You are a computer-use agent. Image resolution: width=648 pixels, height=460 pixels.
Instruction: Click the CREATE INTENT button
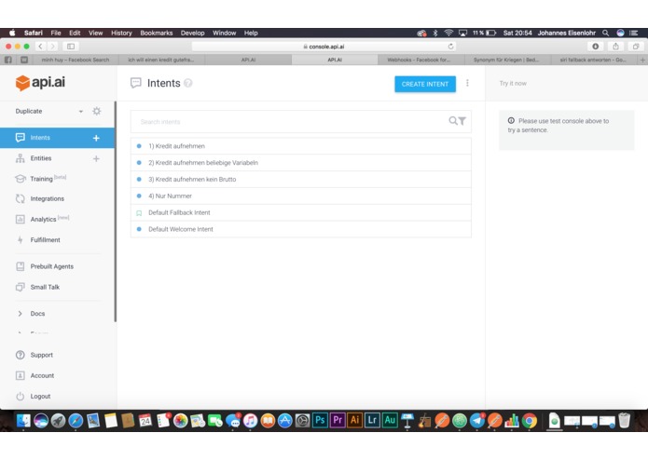point(425,84)
